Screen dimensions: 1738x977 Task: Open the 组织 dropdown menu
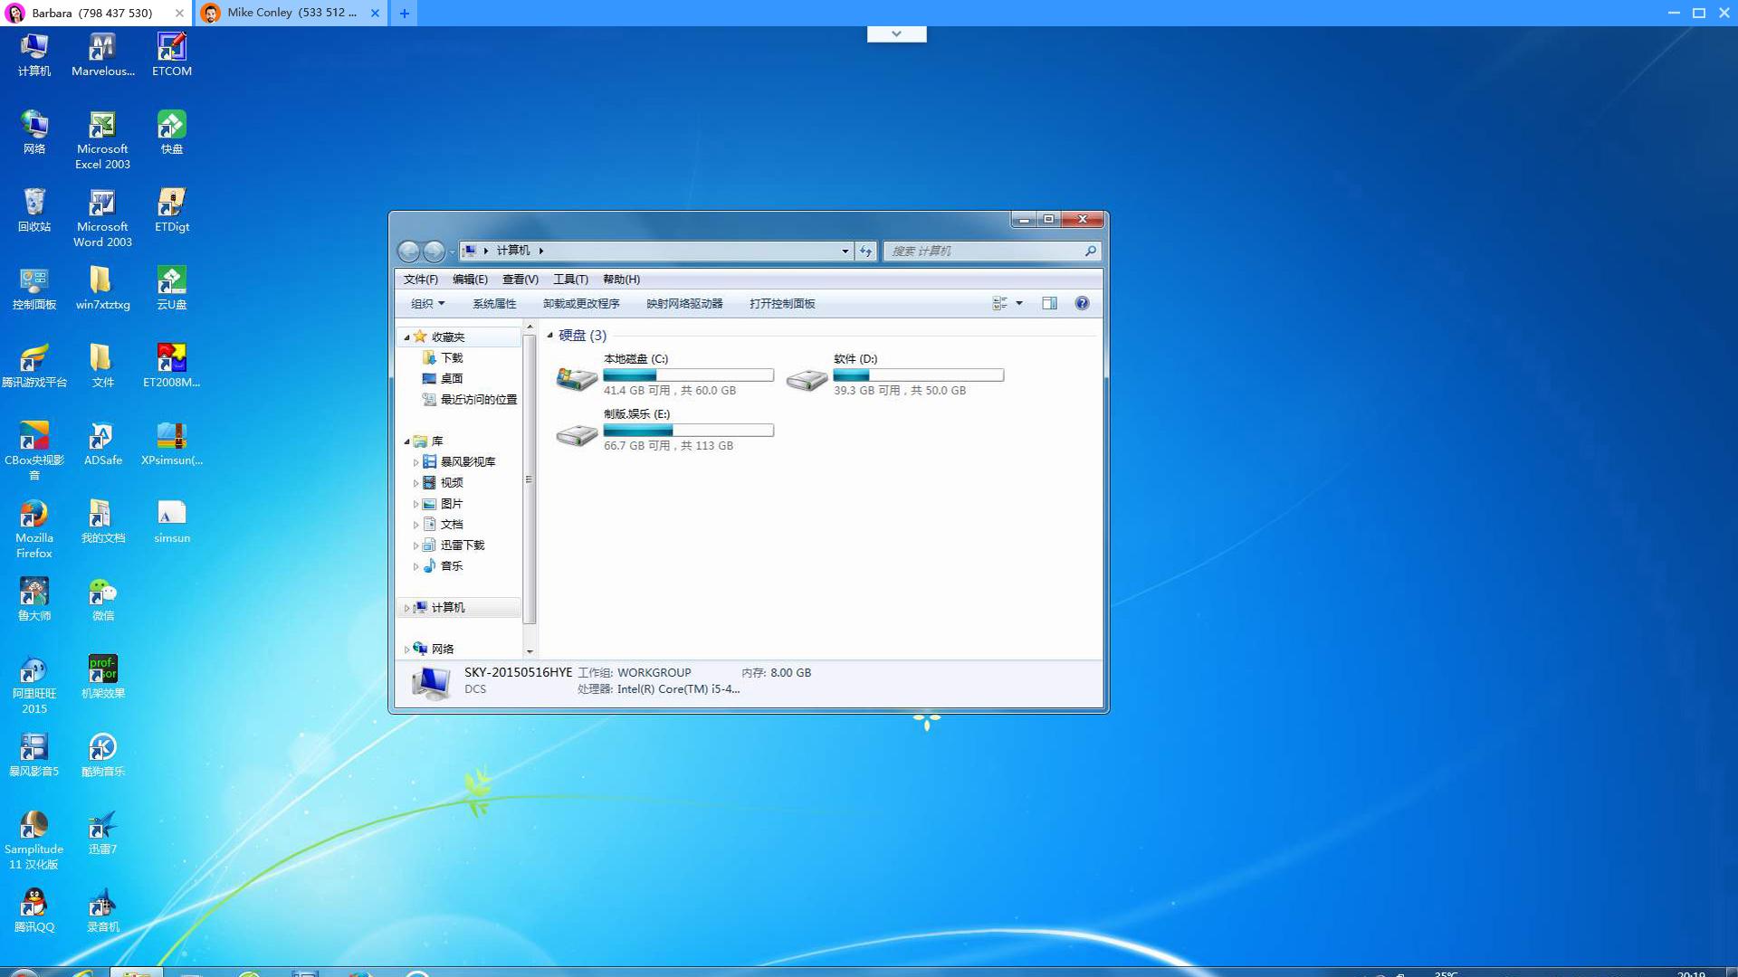pyautogui.click(x=427, y=303)
